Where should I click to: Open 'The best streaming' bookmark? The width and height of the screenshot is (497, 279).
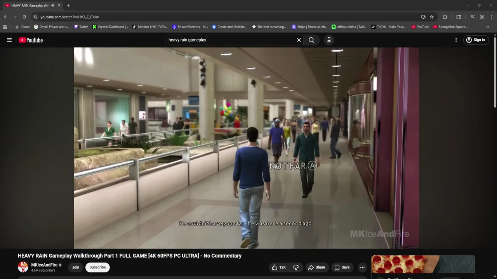click(x=269, y=27)
